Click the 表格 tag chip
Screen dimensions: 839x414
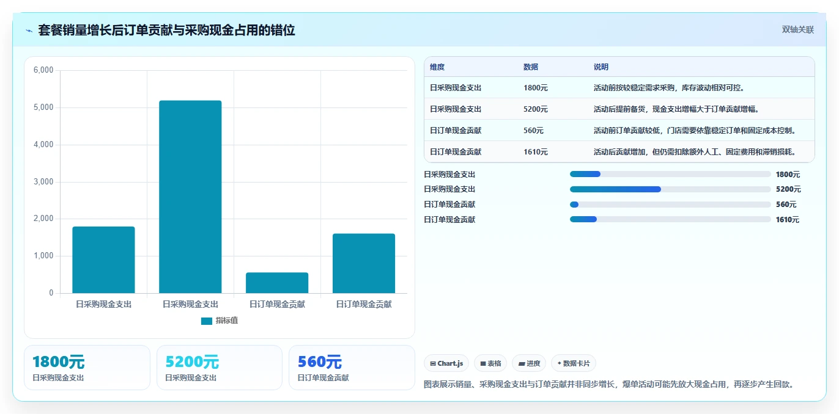[x=490, y=363]
